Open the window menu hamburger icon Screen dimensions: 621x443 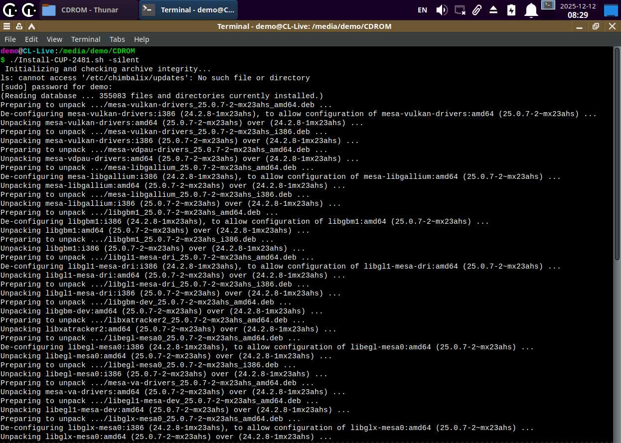point(6,26)
